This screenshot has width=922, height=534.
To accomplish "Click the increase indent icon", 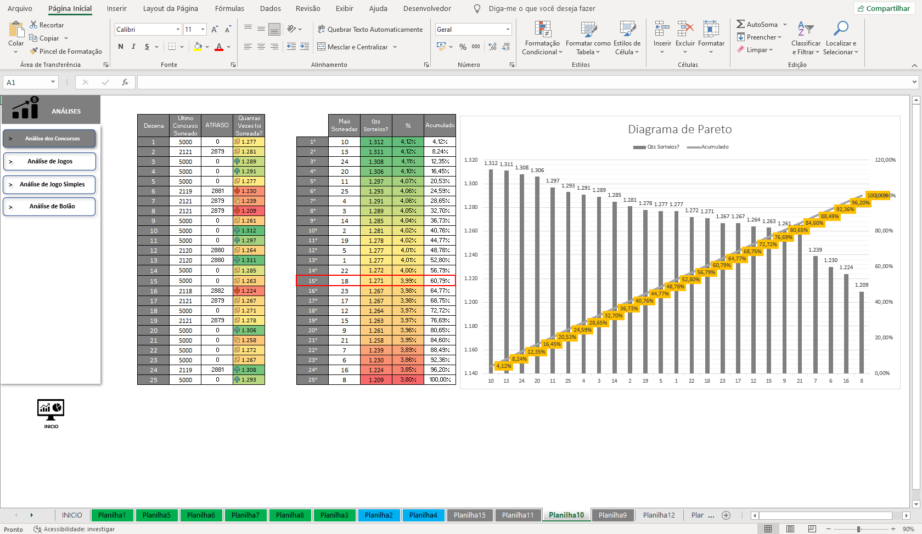I will click(x=305, y=47).
